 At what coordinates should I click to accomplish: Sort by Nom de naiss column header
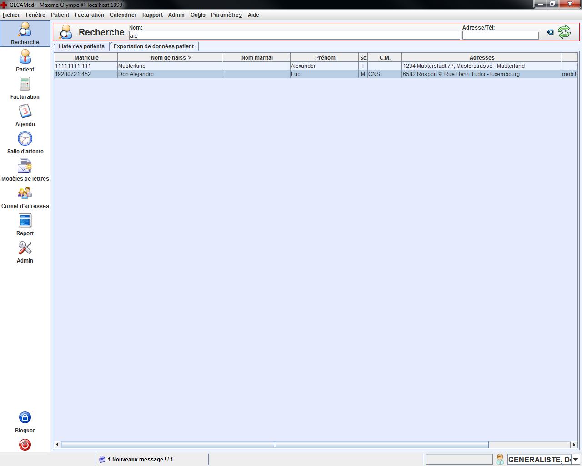click(x=169, y=58)
